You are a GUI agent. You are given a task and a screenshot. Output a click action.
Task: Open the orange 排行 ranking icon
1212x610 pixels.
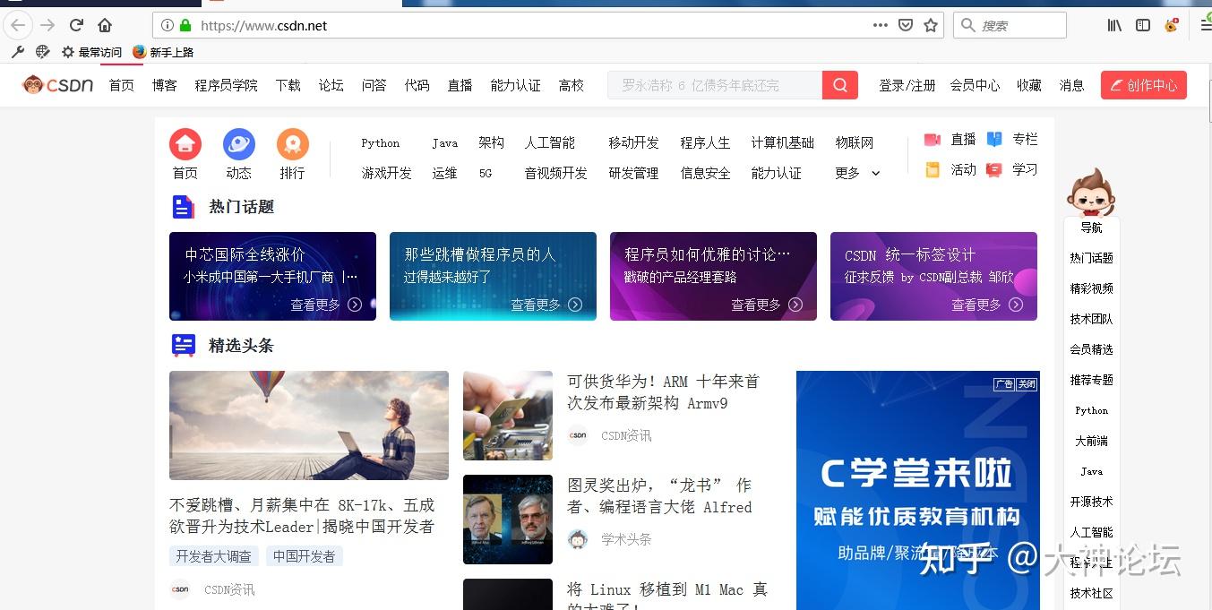[293, 144]
